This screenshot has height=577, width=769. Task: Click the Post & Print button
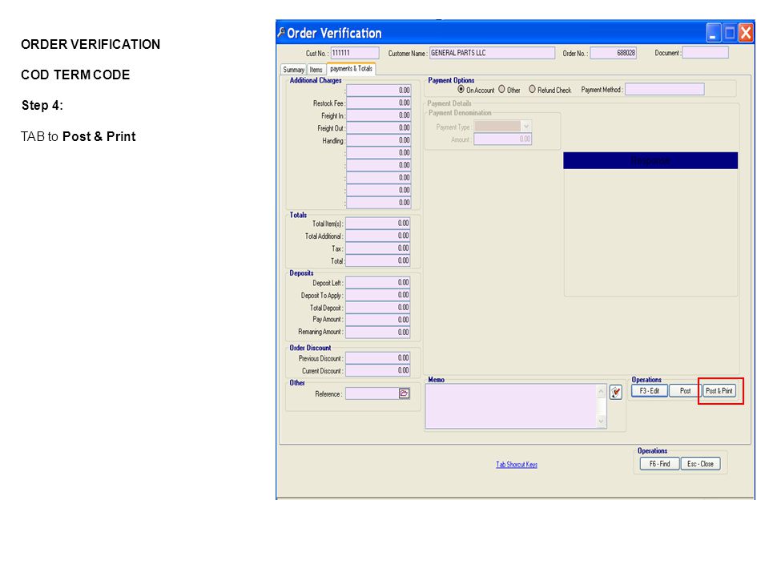719,391
